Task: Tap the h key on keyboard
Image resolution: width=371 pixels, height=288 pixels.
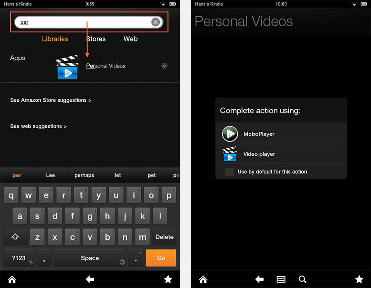Action: tap(107, 216)
